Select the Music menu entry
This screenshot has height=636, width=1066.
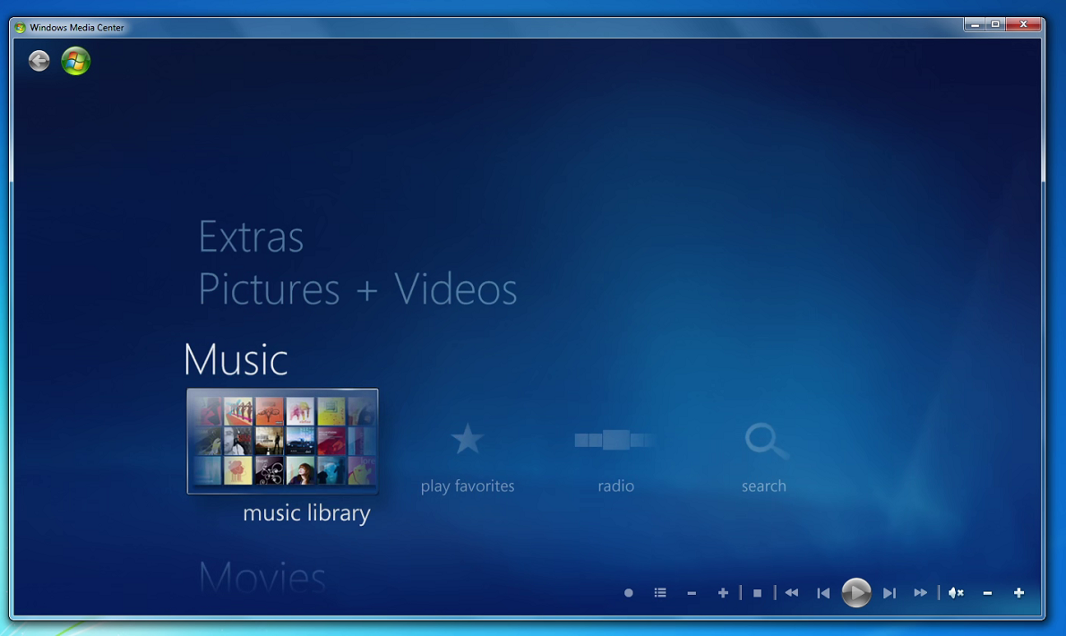pyautogui.click(x=235, y=359)
